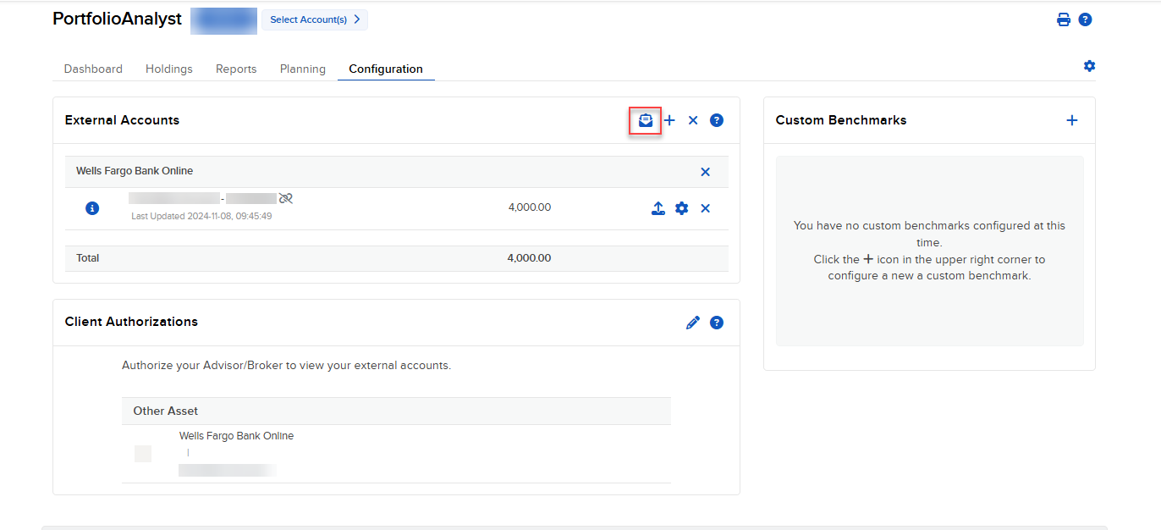1161x530 pixels.
Task: Open PortfolioAnalyst help beside the print icon
Action: 1085,19
